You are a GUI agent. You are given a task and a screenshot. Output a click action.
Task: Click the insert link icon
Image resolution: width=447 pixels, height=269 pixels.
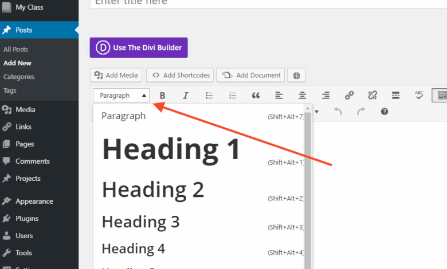(349, 96)
